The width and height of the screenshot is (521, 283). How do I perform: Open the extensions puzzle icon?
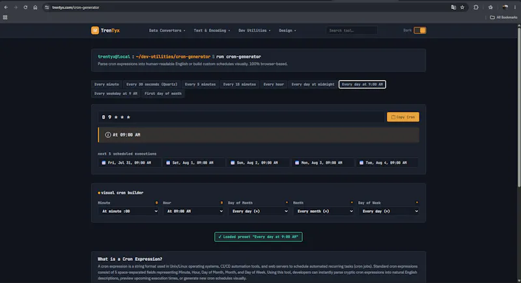pyautogui.click(x=476, y=7)
